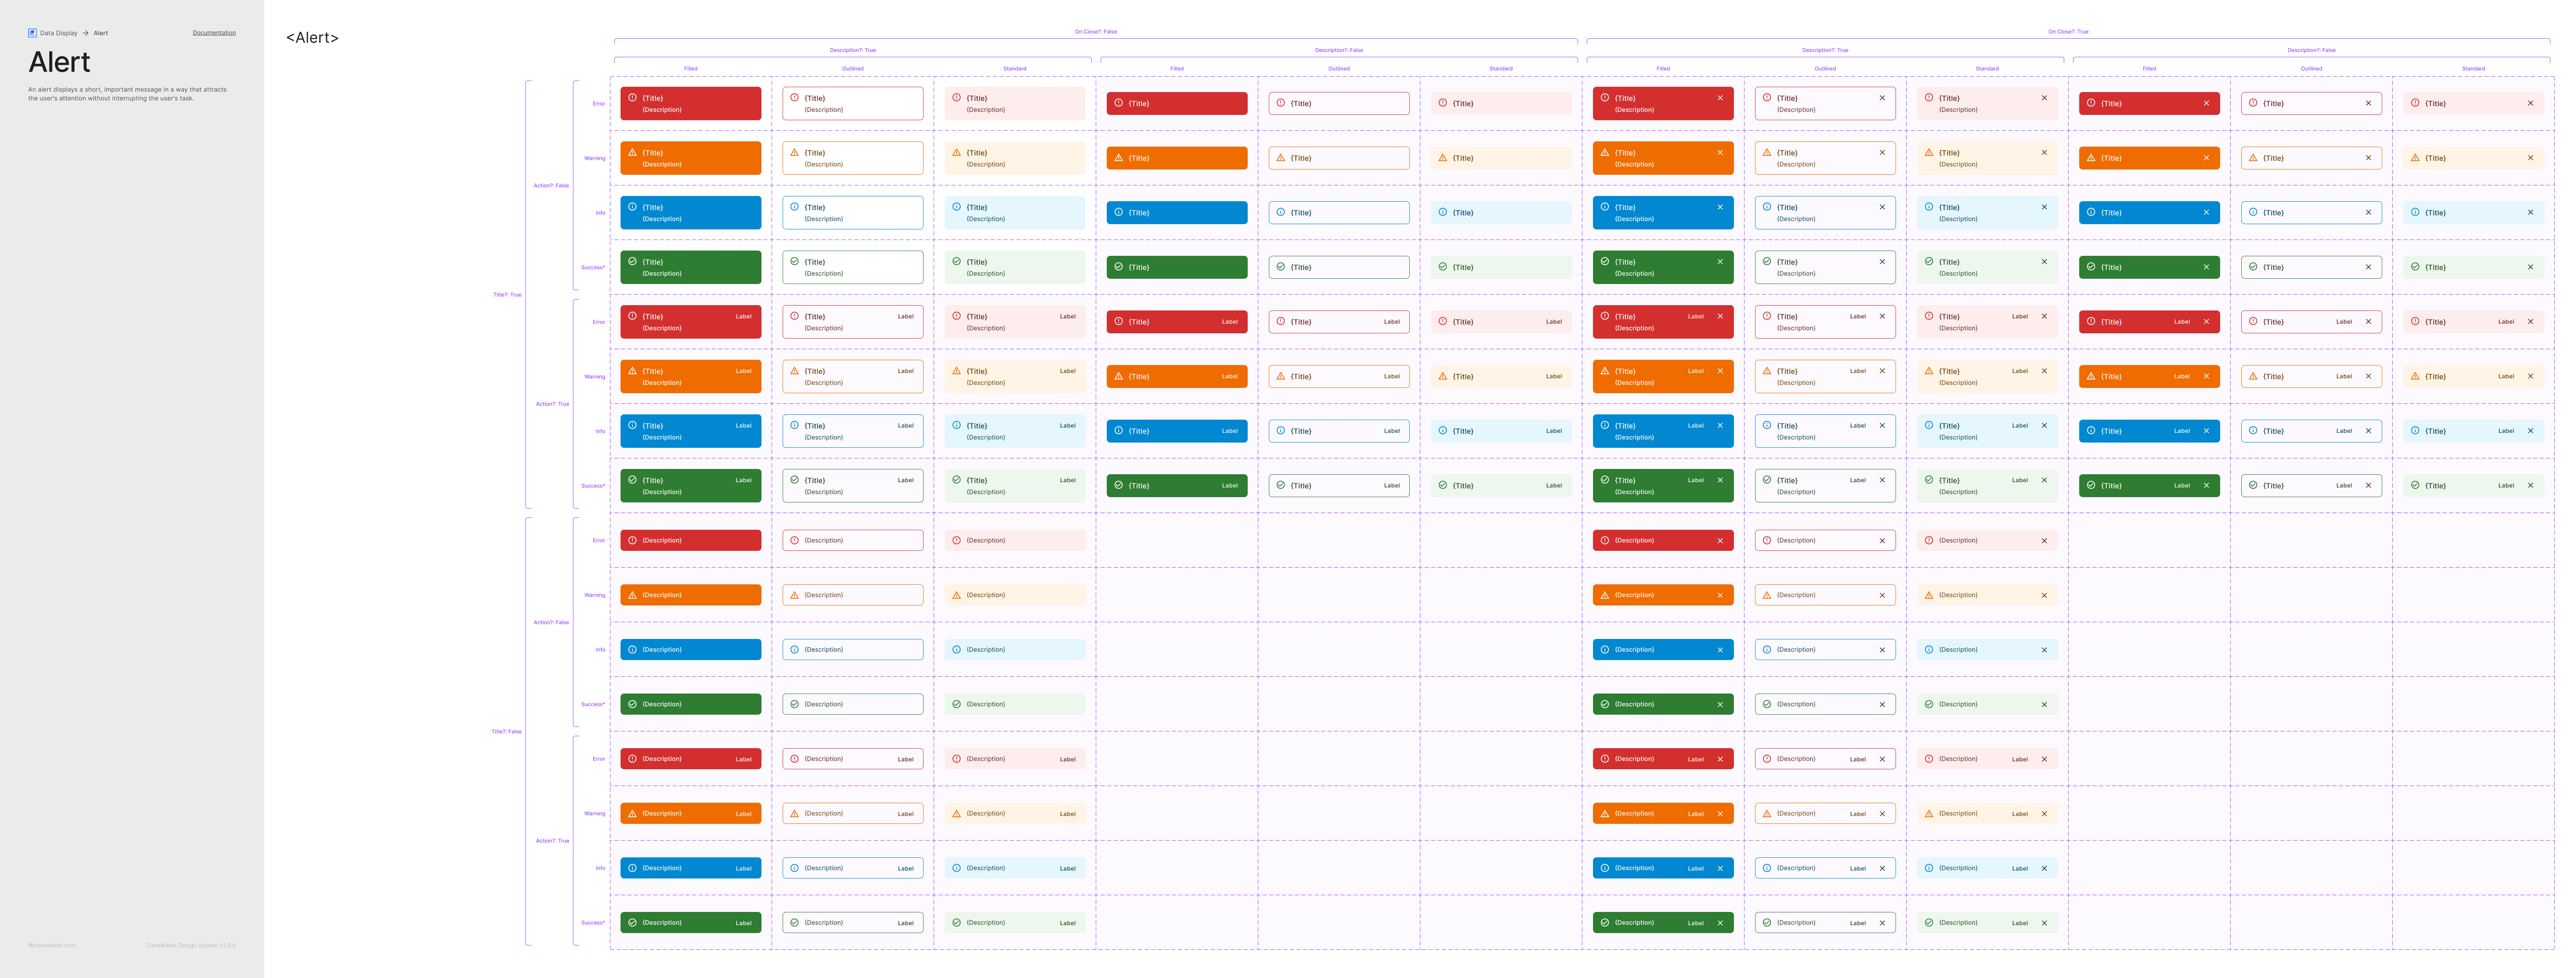This screenshot has width=2576, height=978.
Task: Click Label on outlined Warning title-description alert with close
Action: pos(1858,371)
